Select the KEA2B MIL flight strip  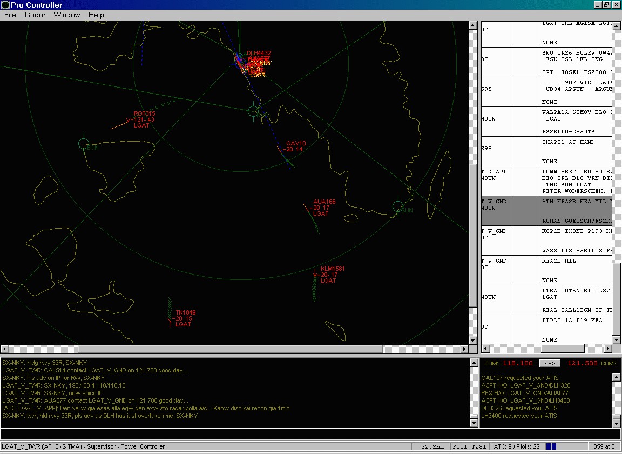click(547, 270)
